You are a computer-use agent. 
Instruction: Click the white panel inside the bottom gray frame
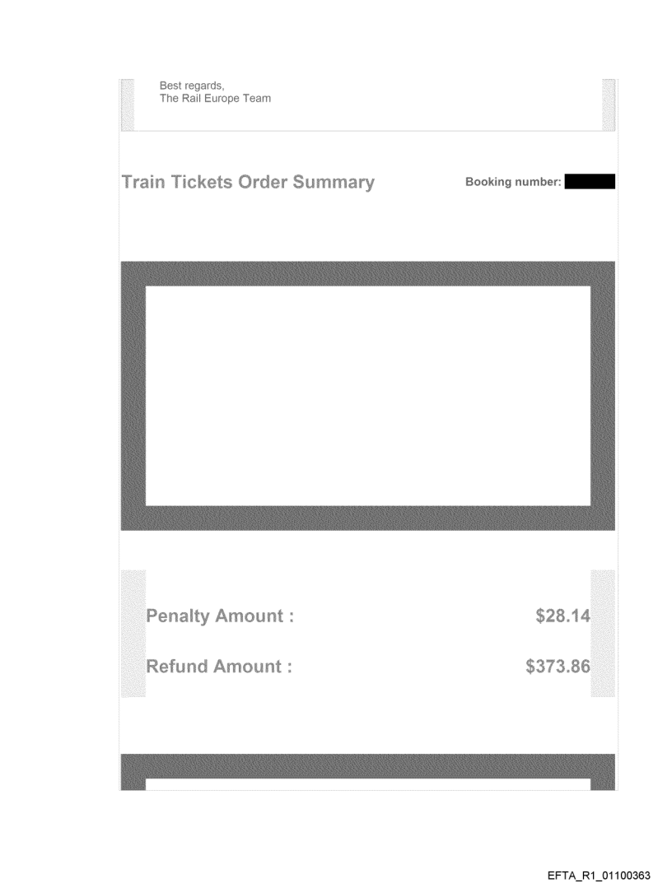(x=367, y=784)
